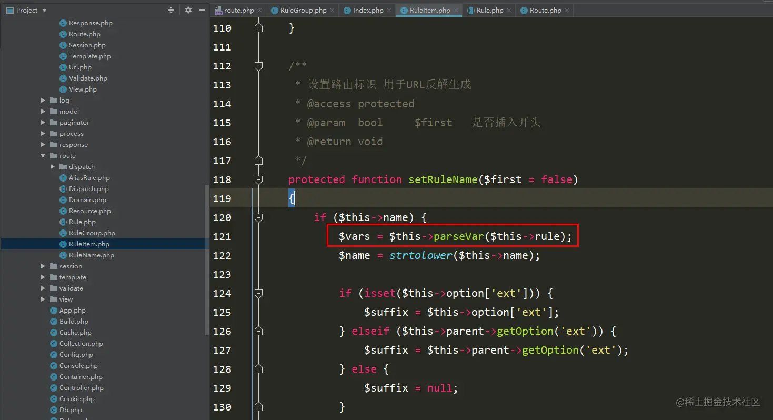Hide the Project tool window

(x=202, y=10)
